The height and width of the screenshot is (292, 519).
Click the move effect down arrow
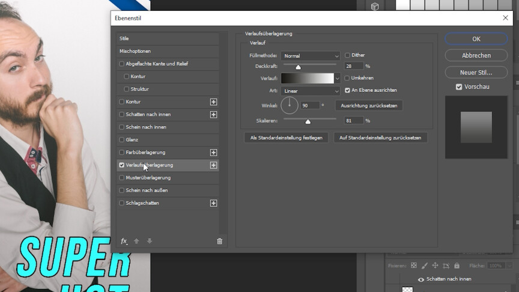pos(150,241)
